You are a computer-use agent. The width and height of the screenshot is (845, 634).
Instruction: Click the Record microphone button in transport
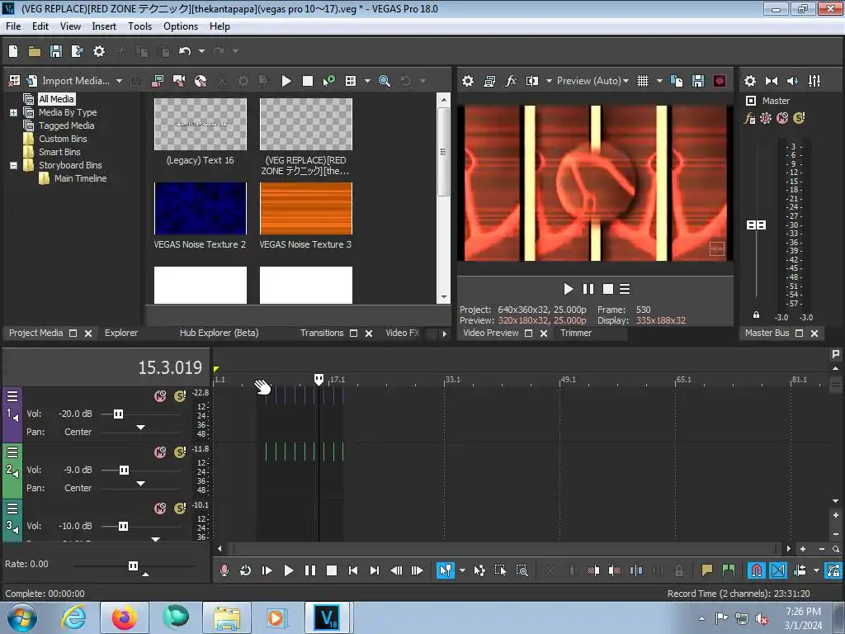[224, 570]
